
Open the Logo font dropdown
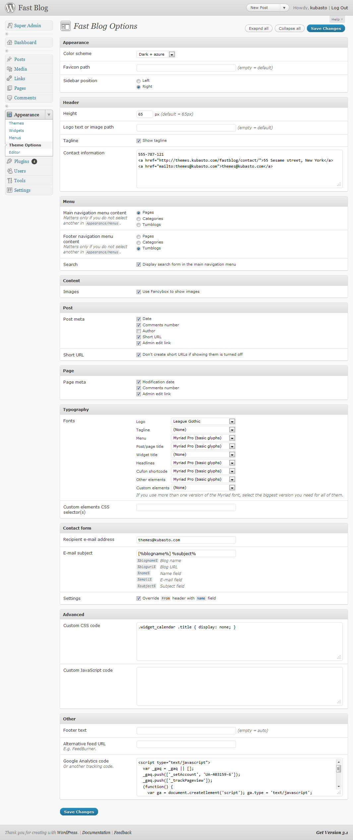tap(203, 421)
